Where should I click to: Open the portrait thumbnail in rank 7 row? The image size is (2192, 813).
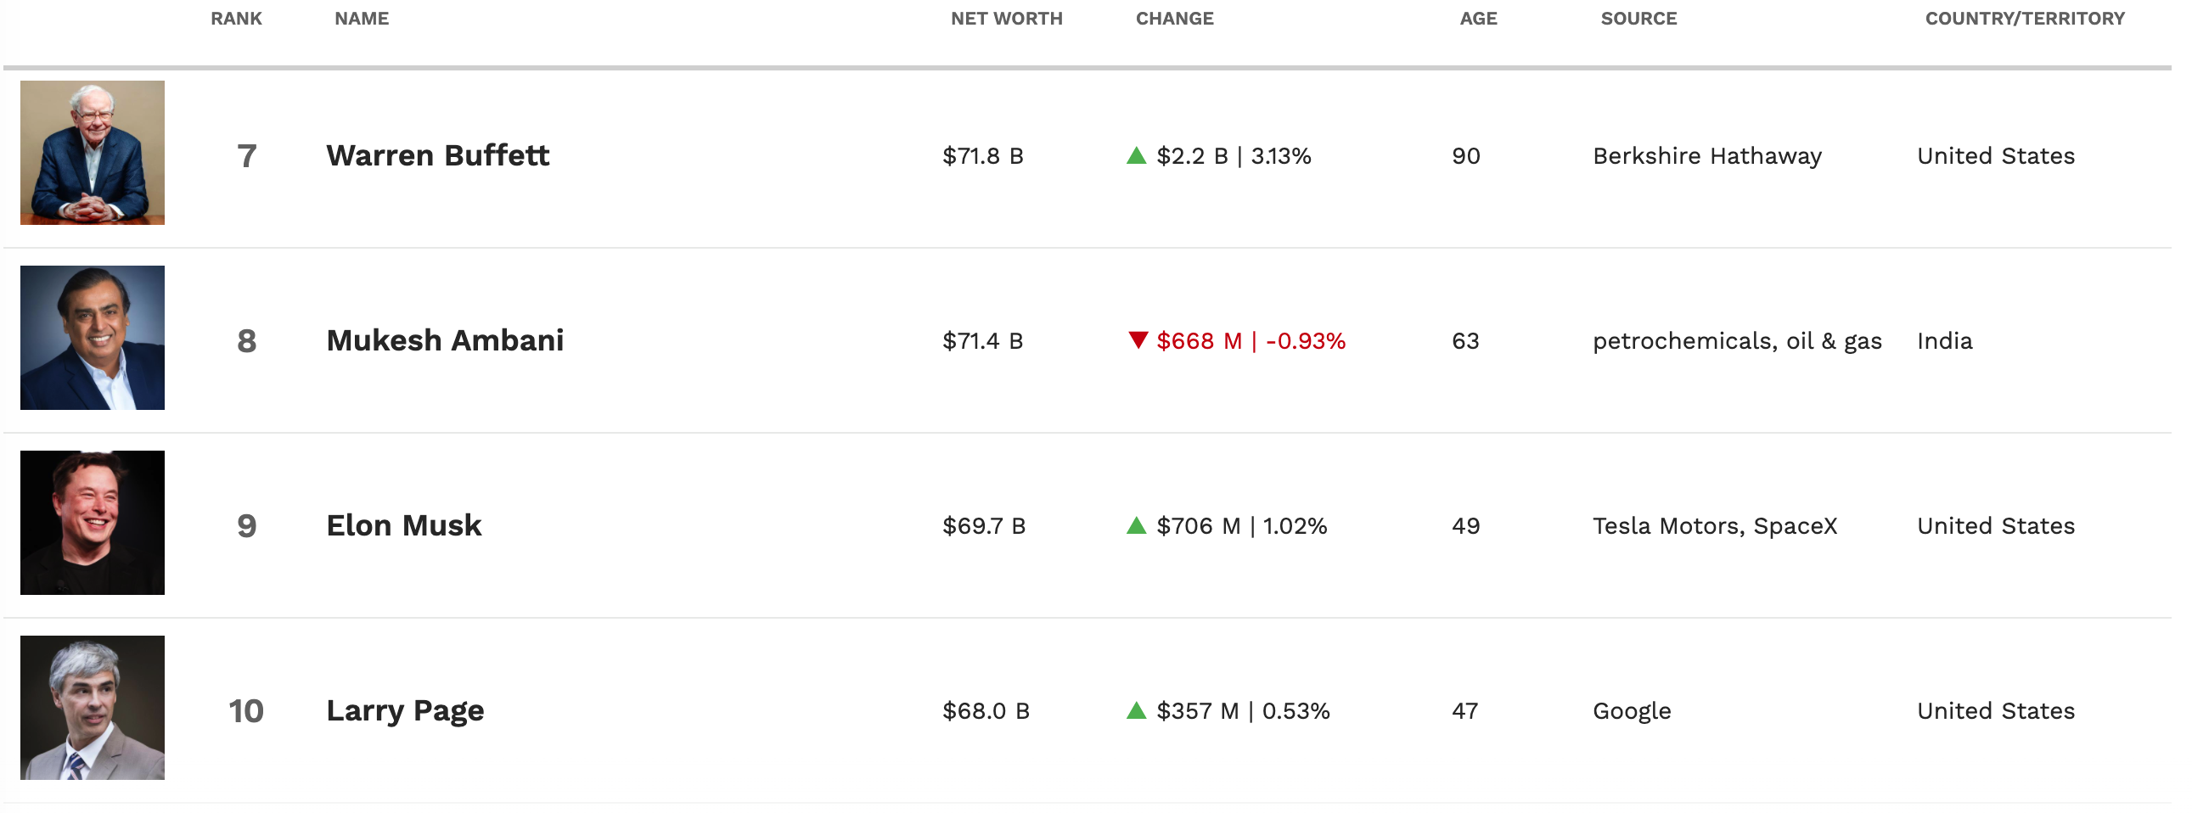[x=93, y=153]
